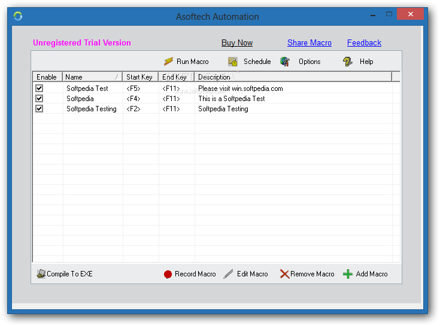Click the Edit Macro text
The image size is (440, 326).
(x=252, y=274)
